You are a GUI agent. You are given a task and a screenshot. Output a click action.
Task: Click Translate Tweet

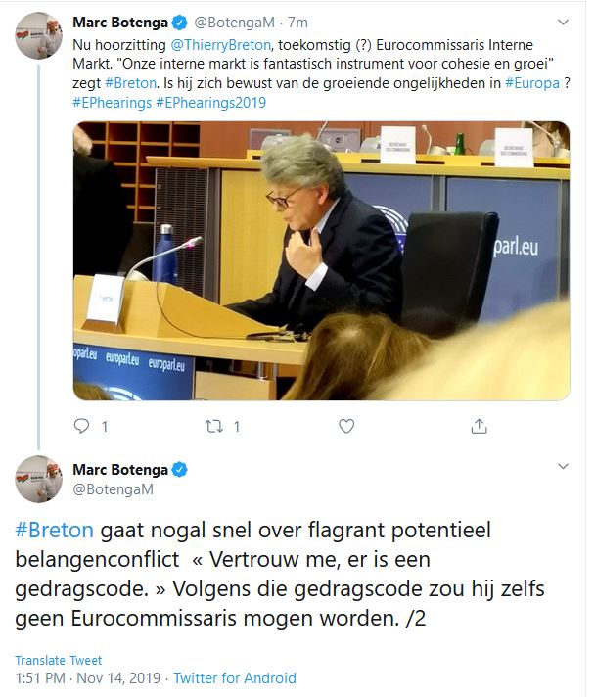click(58, 660)
